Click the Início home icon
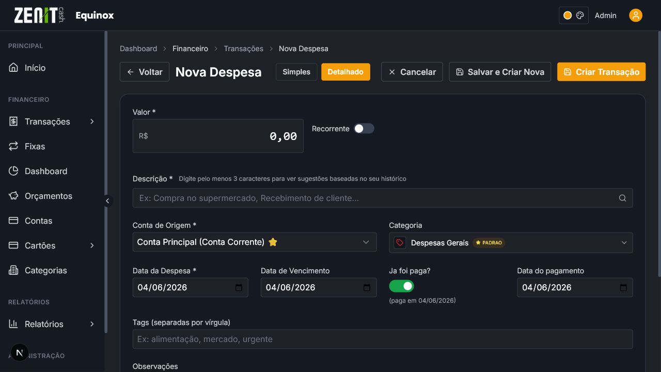The width and height of the screenshot is (661, 372). click(x=13, y=68)
